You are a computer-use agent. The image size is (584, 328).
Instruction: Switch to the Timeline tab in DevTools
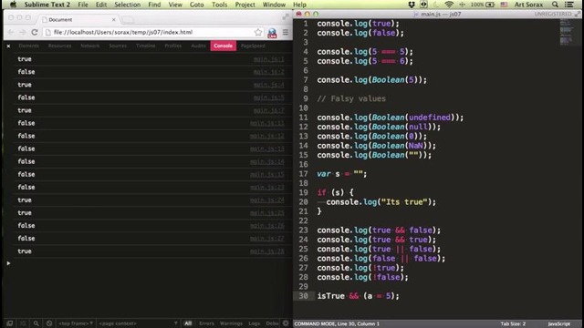(146, 46)
